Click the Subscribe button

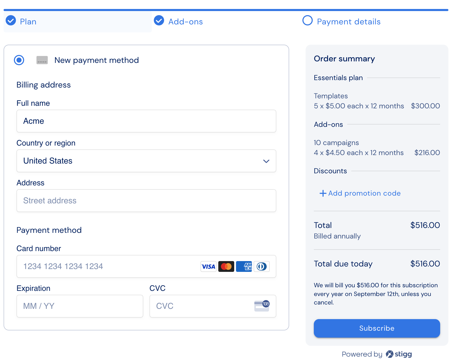377,328
